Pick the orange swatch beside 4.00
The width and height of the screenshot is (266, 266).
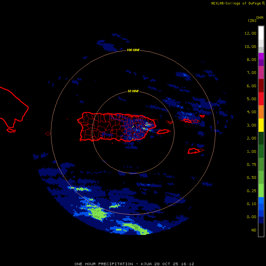click(261, 112)
